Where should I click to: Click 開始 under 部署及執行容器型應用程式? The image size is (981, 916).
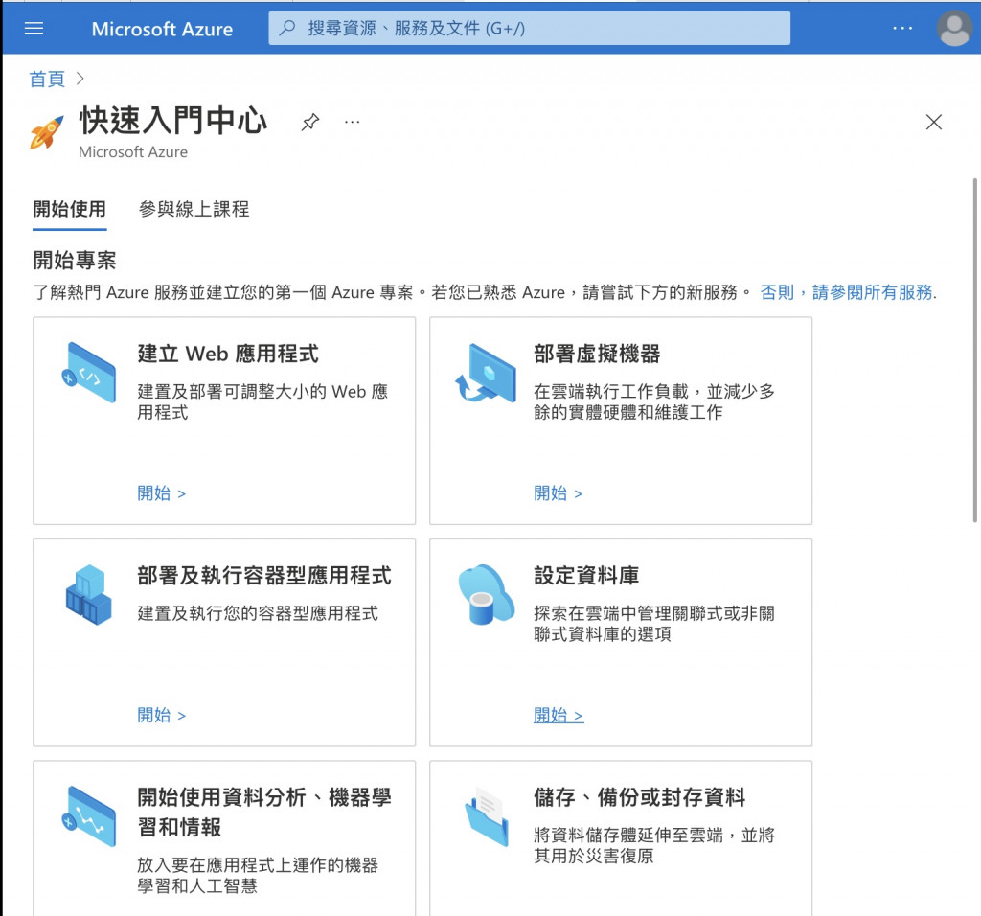[161, 715]
